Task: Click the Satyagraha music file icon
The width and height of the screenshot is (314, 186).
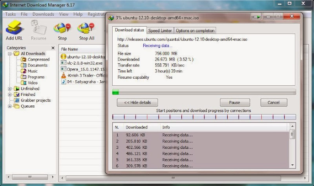Action: pyautogui.click(x=64, y=81)
